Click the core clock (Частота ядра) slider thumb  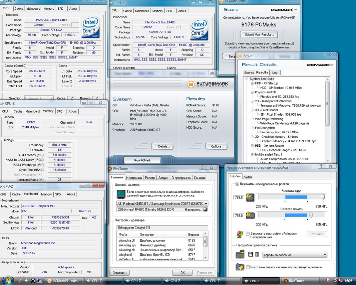323,197
